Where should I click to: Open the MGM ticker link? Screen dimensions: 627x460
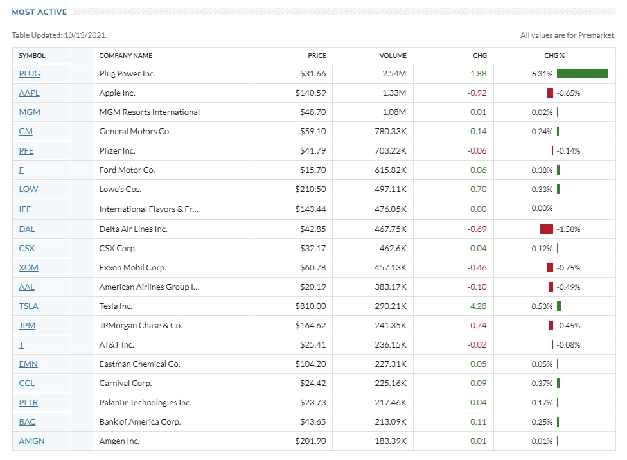point(30,112)
